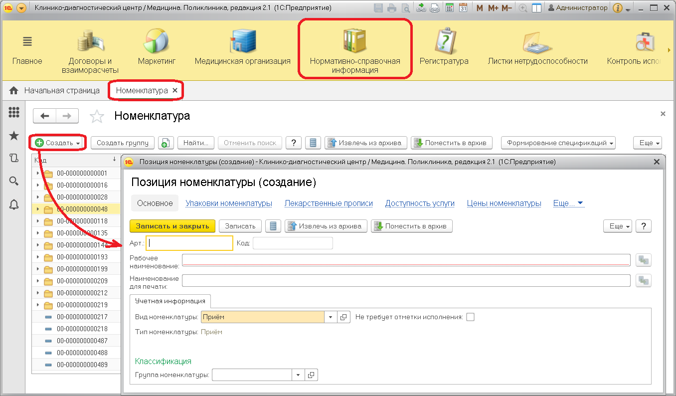This screenshot has width=676, height=396.
Task: Open the calculator icon
Action: 450,8
